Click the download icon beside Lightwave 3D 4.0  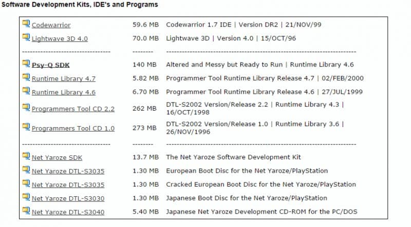(x=26, y=37)
